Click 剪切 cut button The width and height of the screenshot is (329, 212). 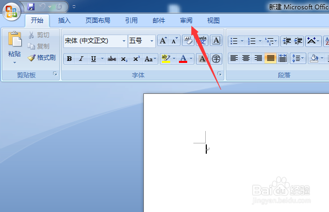(39, 35)
